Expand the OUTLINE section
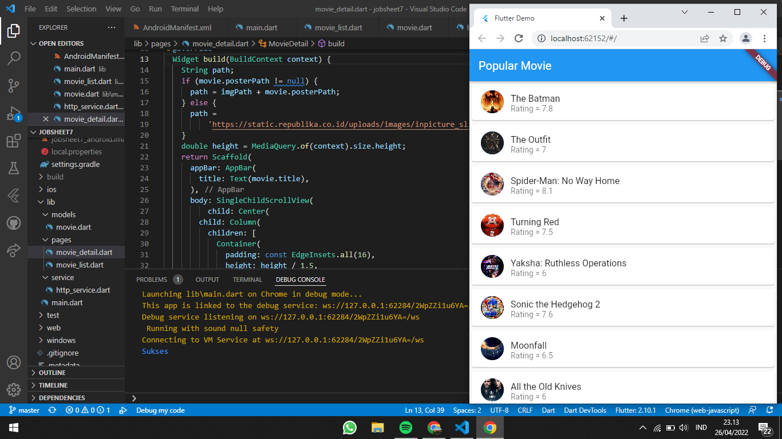The height and width of the screenshot is (439, 782). (33, 372)
